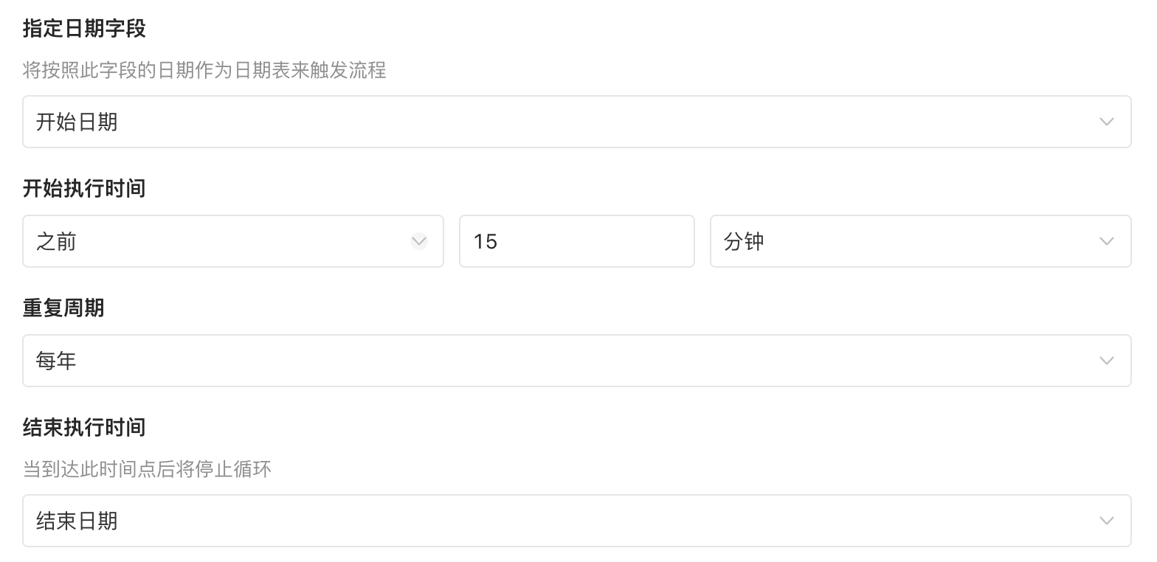Click the 开始执行时间 section label

(84, 189)
